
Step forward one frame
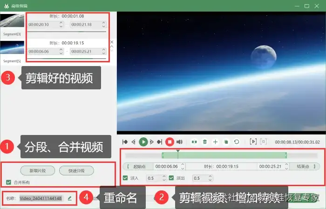click(x=151, y=142)
